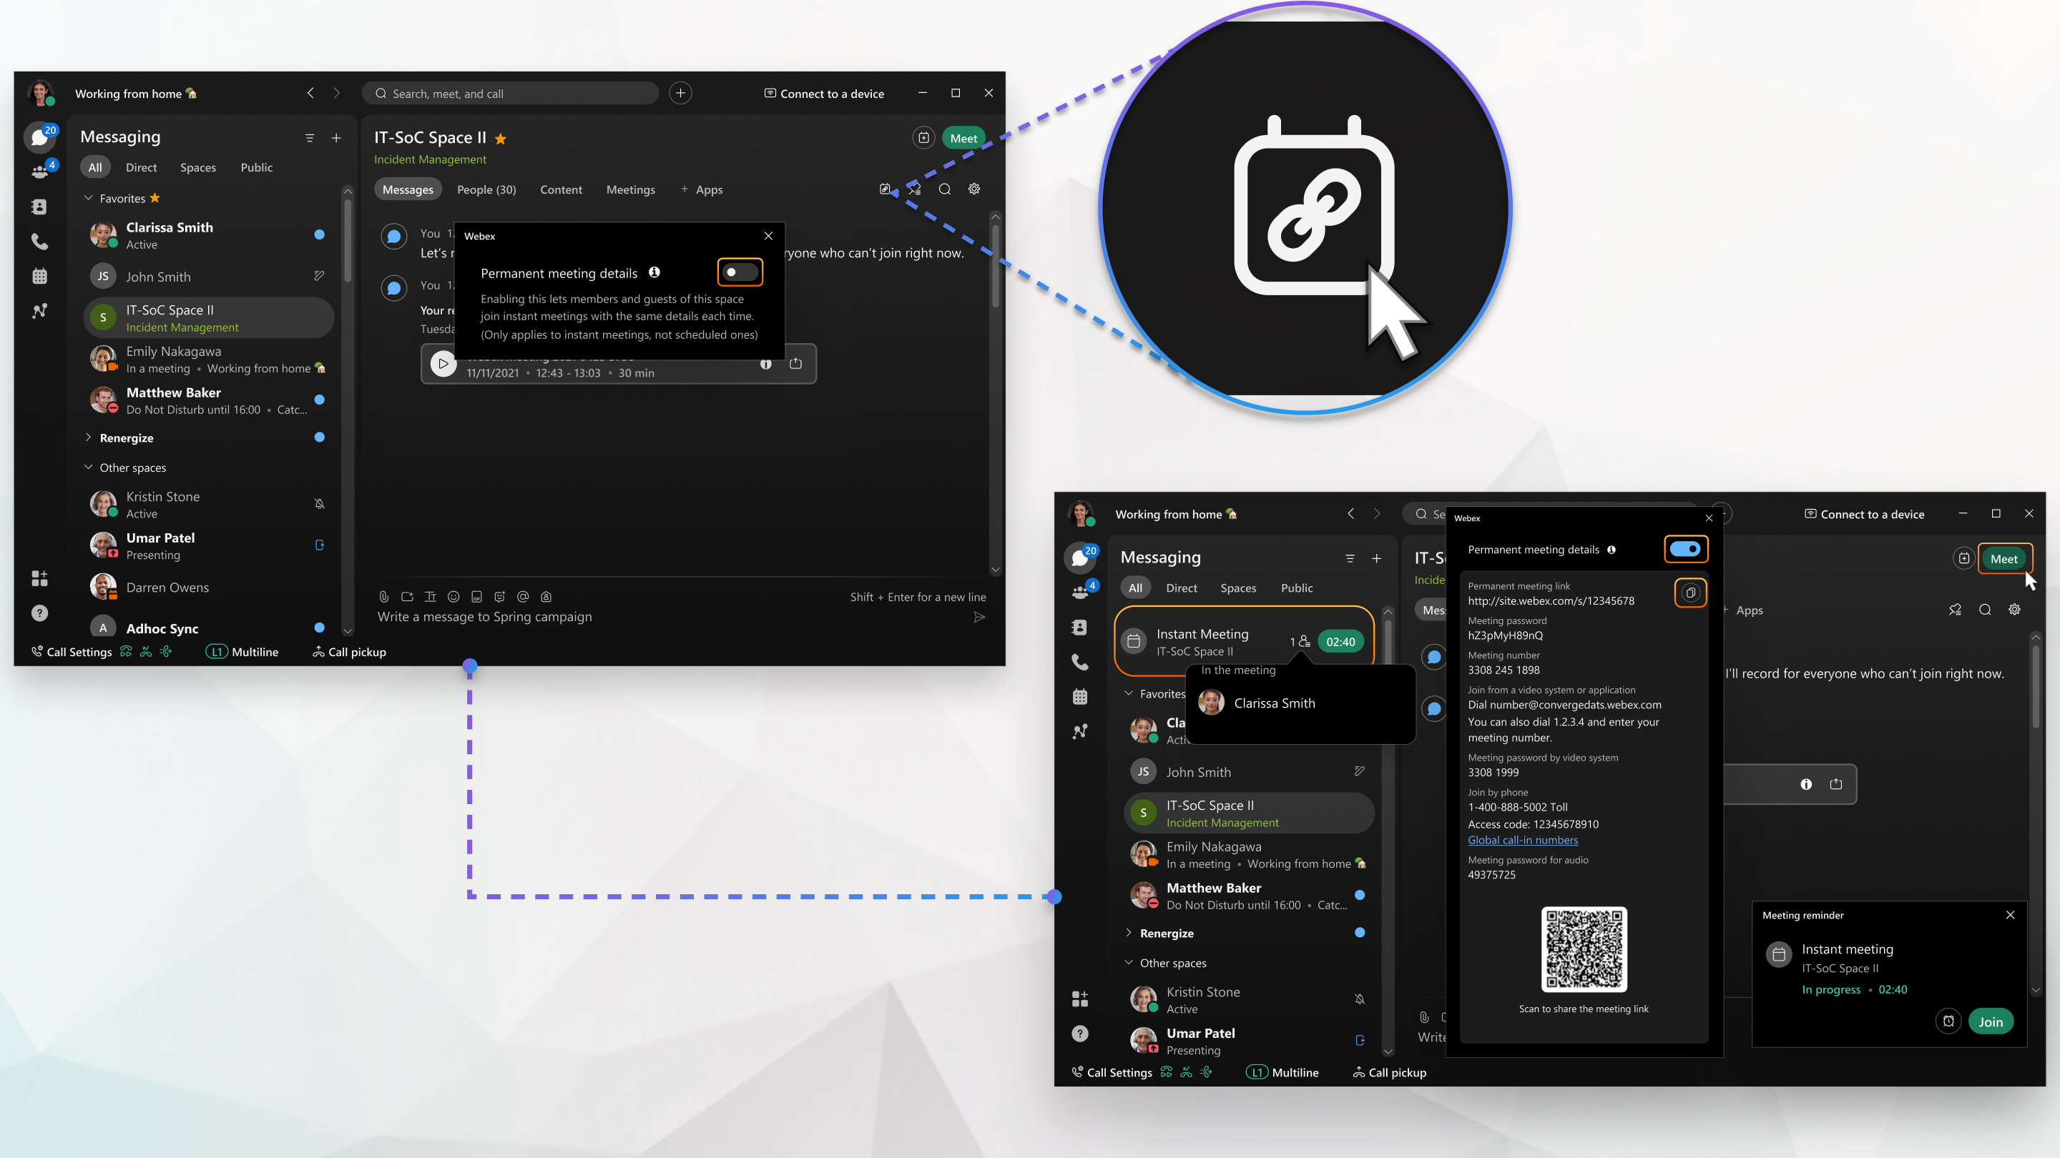Open Umar Patel chat in lower window
Image resolution: width=2060 pixels, height=1158 pixels.
tap(1249, 1041)
